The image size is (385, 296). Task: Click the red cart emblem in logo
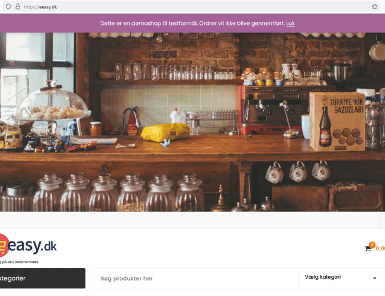[x=4, y=246]
